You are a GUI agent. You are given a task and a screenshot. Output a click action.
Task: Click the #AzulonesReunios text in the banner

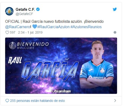click(x=61, y=91)
